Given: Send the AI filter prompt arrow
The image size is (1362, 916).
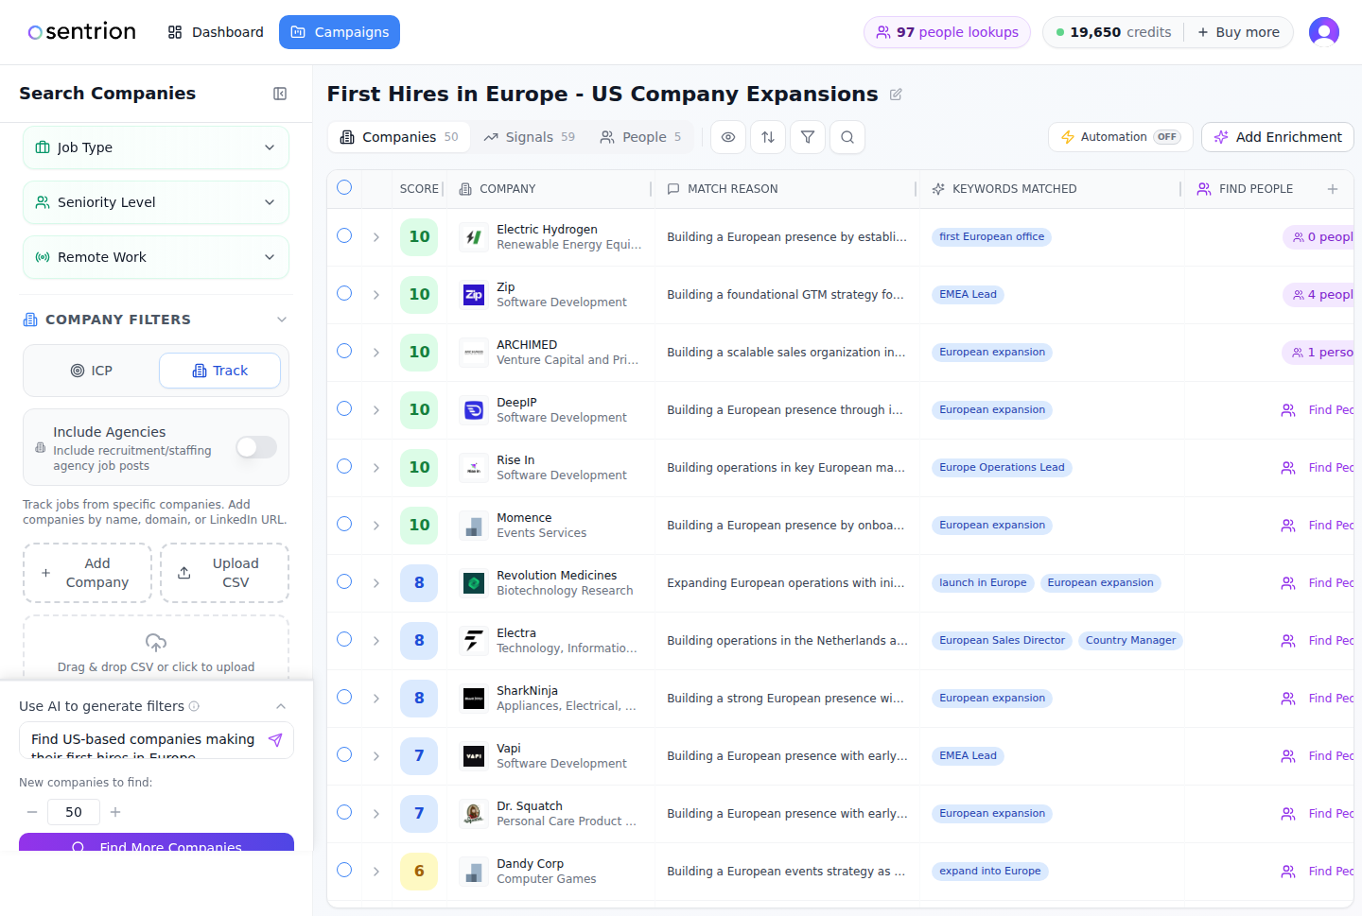Looking at the screenshot, I should click(x=275, y=740).
